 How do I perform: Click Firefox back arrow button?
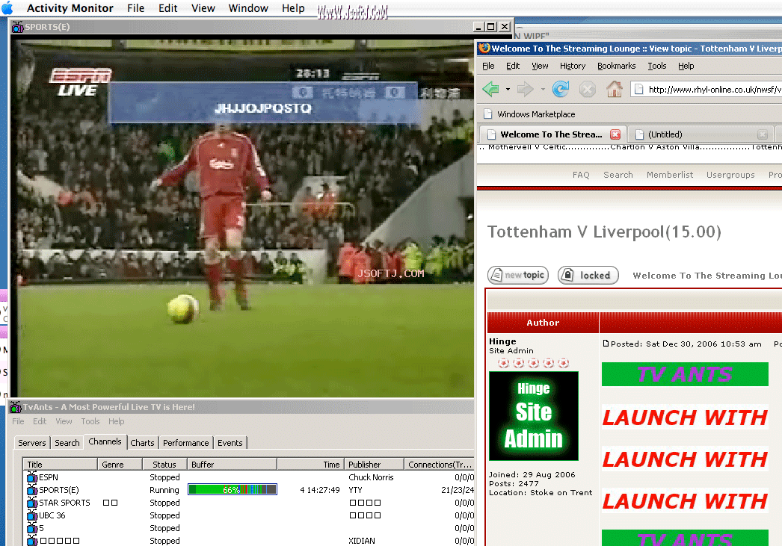click(491, 90)
